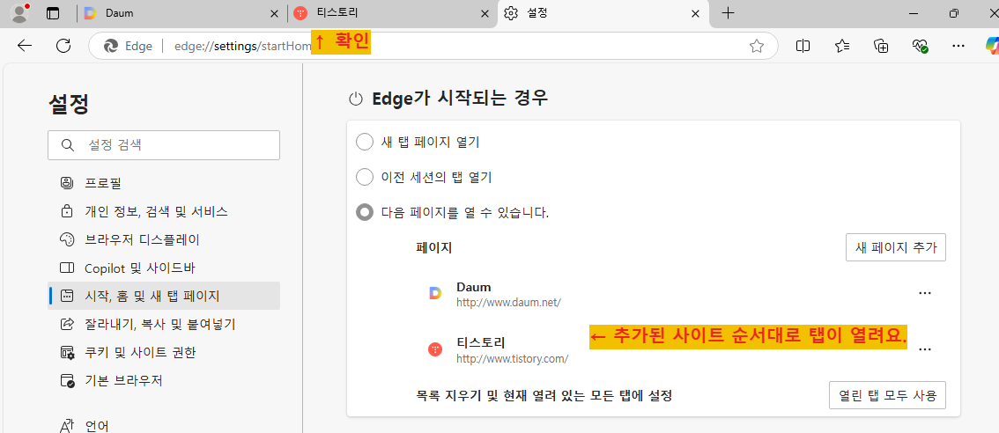Click 새 페이지 추가 button
999x433 pixels.
pos(896,247)
